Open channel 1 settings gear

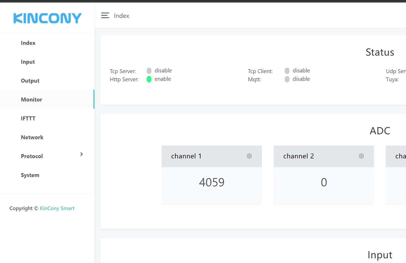[249, 156]
